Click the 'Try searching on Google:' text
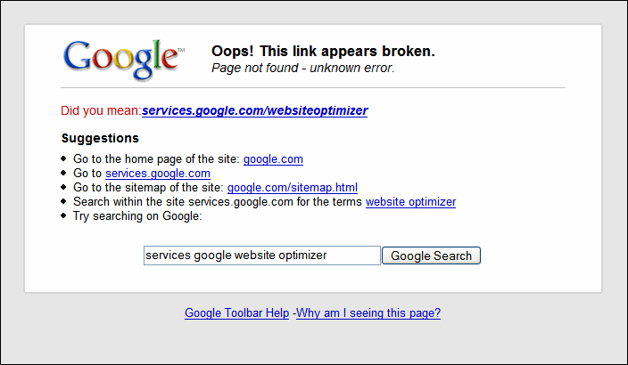 pyautogui.click(x=137, y=216)
